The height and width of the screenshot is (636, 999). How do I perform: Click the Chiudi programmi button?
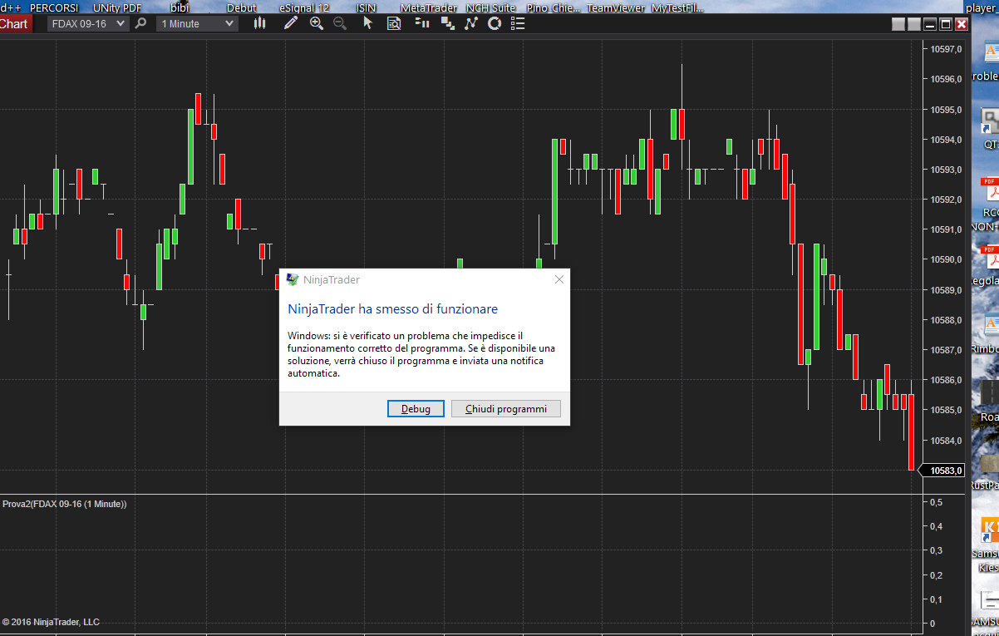(x=506, y=409)
